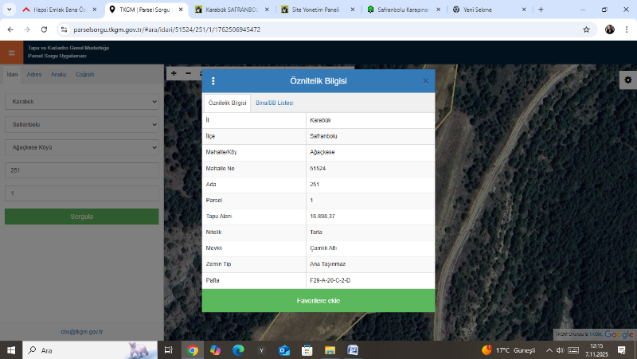The image size is (637, 359).
Task: Expand the Safranbolu district dropdown
Action: coord(81,124)
